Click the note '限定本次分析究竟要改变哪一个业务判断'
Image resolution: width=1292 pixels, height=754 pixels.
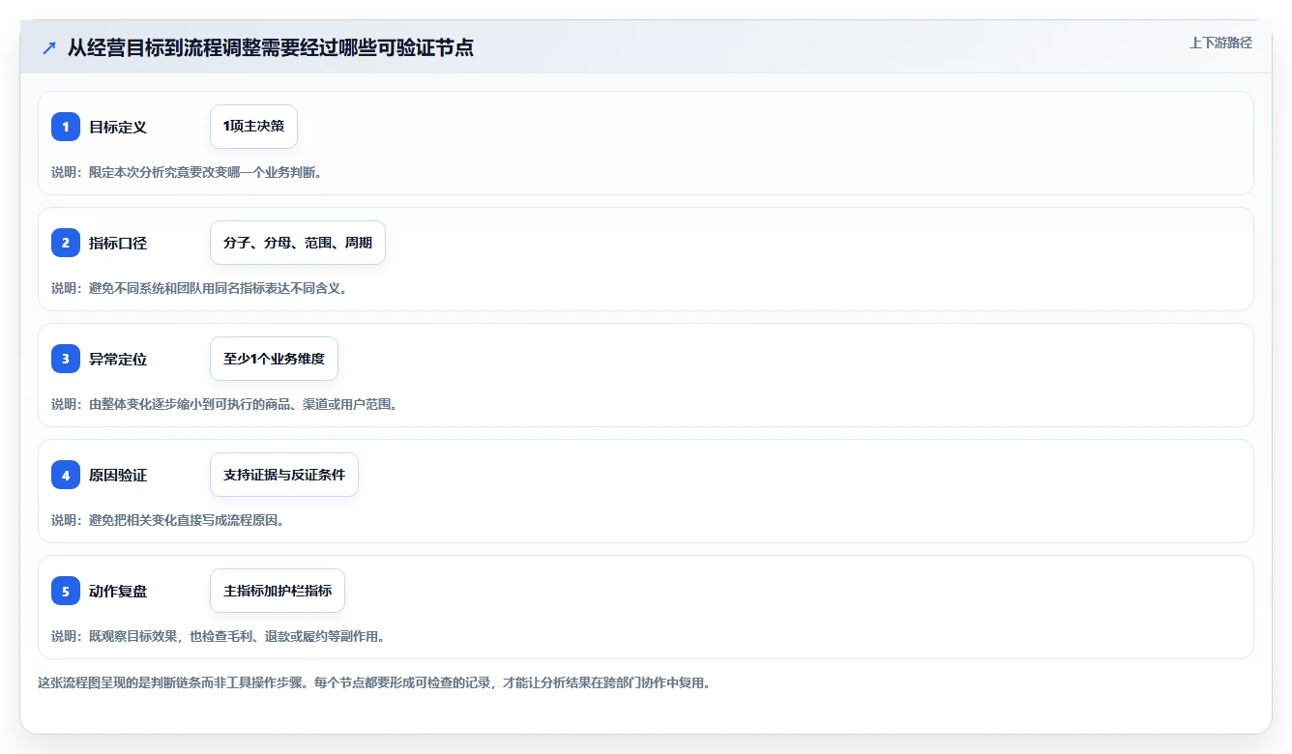click(x=201, y=172)
